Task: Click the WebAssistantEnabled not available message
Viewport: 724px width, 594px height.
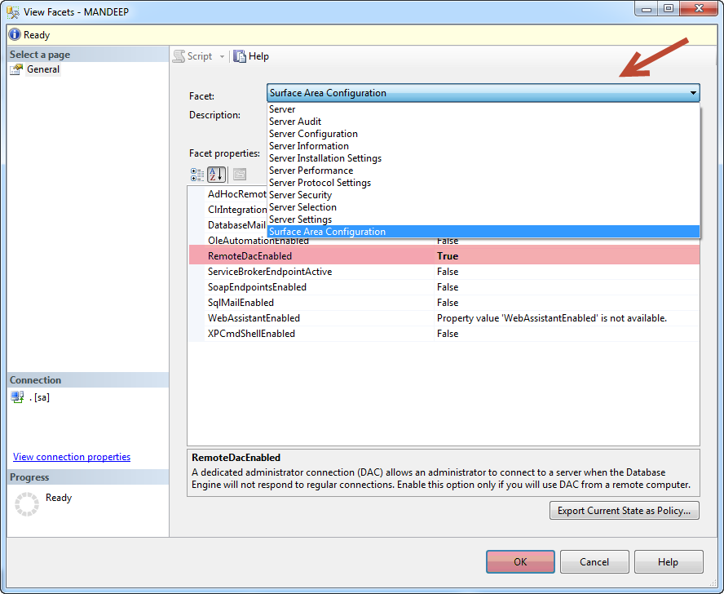Action: (552, 318)
